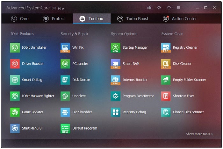Open the Empty Folder Scanner icon
223x149 pixels.
166,80
